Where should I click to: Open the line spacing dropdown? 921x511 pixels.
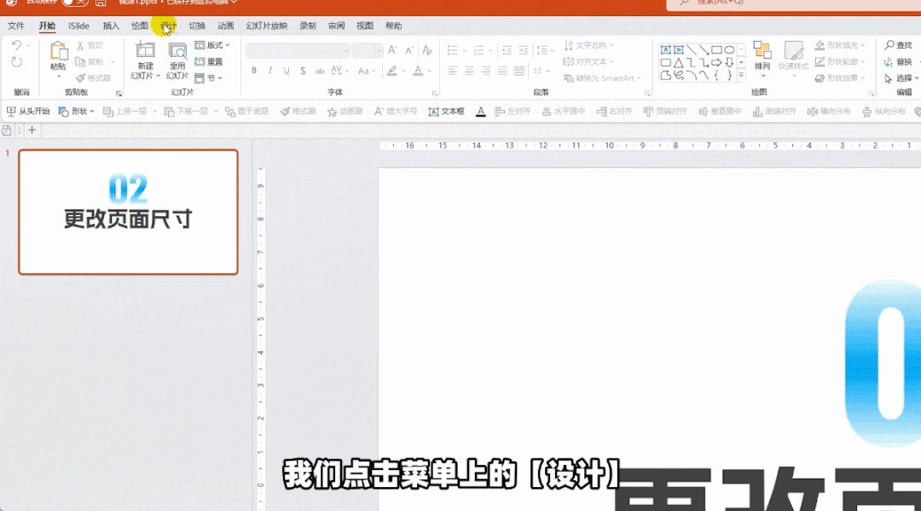pos(544,50)
